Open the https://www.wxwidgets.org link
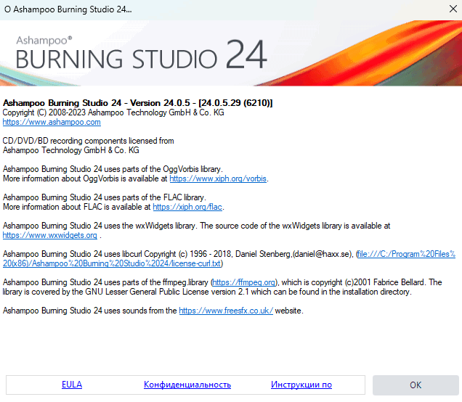 coord(50,235)
